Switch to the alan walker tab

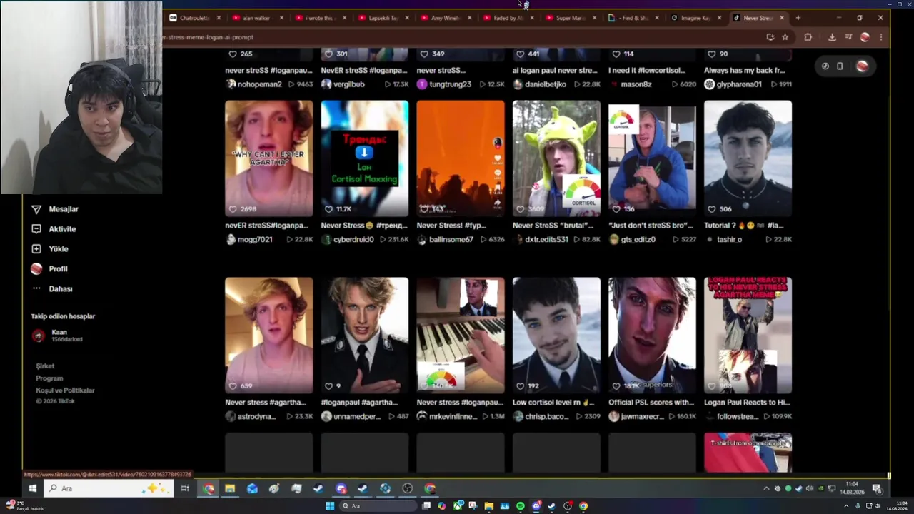coord(256,18)
